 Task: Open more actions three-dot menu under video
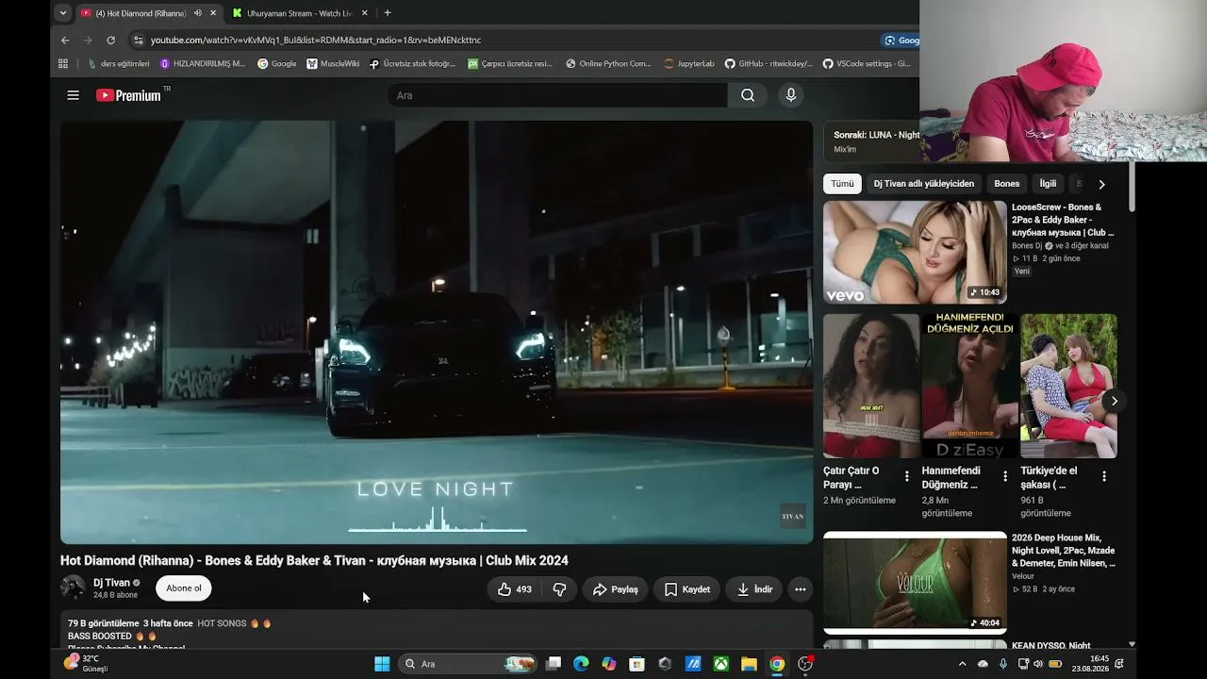801,589
